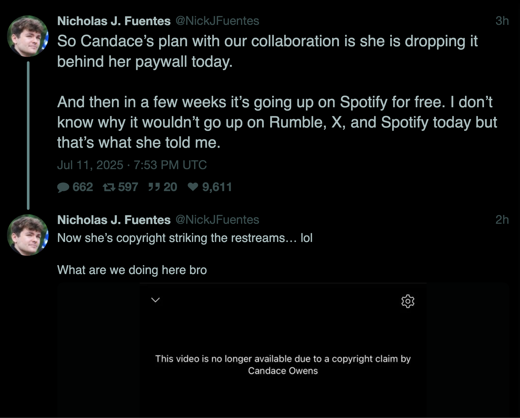Click the quote icon with 20
This screenshot has height=418, width=520.
tap(154, 187)
